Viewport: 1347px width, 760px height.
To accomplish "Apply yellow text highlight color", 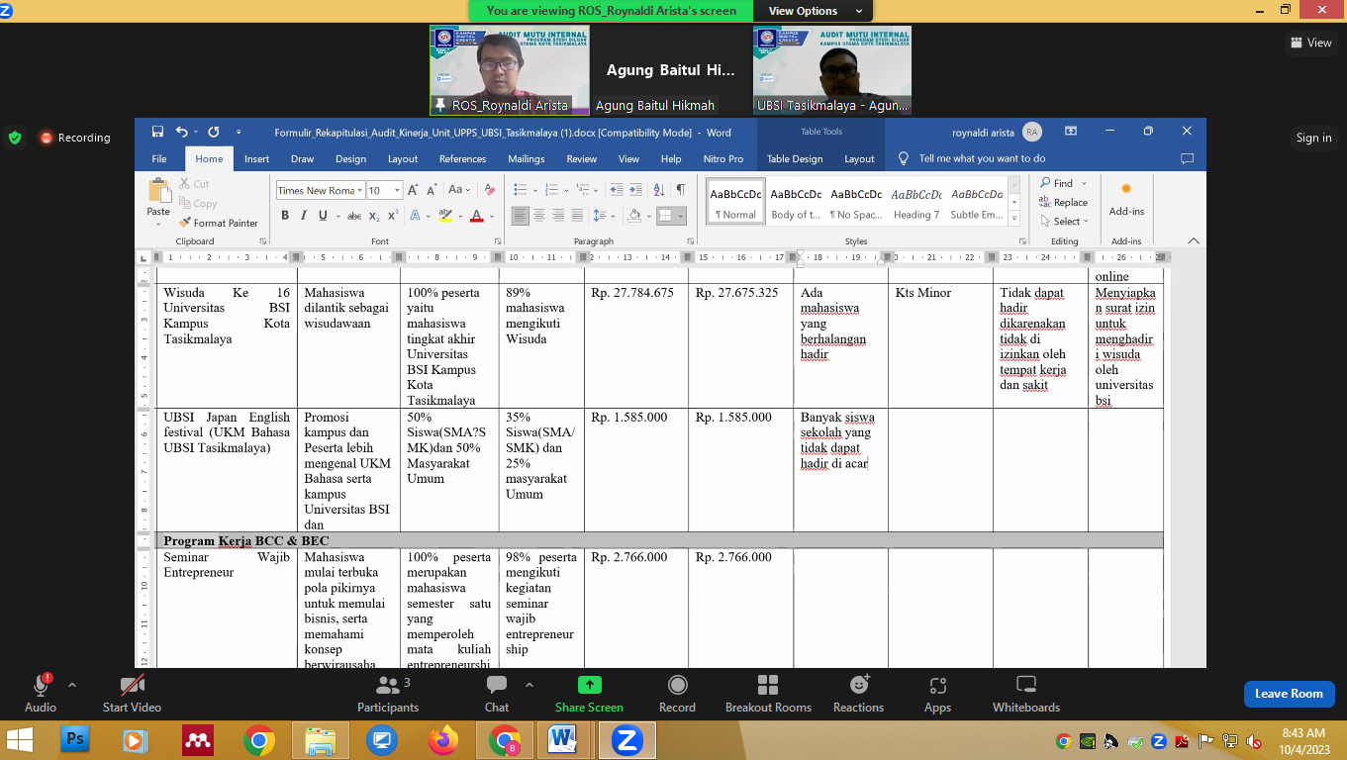I will pyautogui.click(x=445, y=216).
